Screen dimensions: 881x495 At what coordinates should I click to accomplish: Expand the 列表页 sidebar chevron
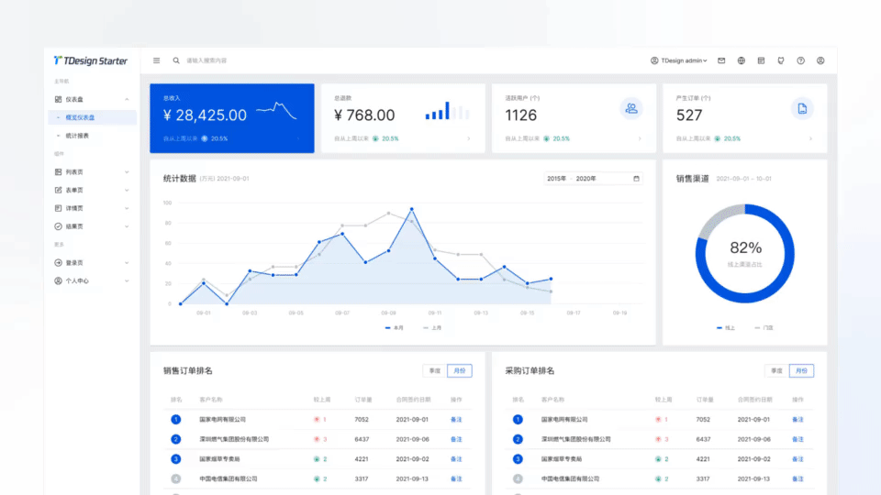(x=127, y=172)
